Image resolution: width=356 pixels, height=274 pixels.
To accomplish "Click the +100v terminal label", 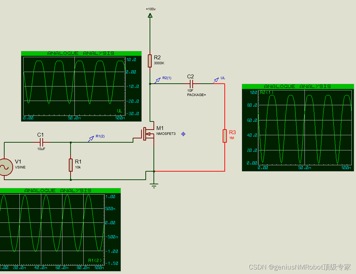I will coord(151,9).
